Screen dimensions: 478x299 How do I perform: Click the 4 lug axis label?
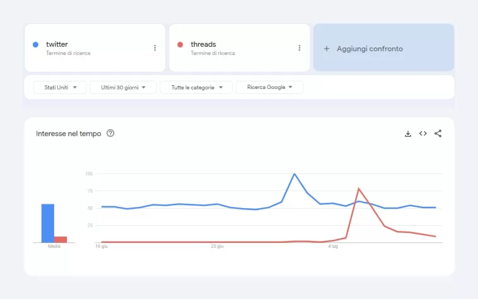coord(333,246)
